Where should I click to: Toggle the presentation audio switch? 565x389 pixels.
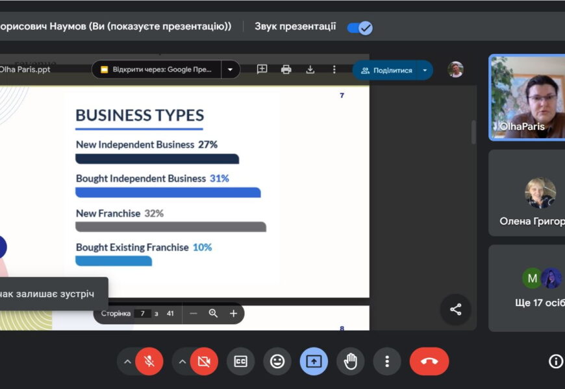[360, 27]
